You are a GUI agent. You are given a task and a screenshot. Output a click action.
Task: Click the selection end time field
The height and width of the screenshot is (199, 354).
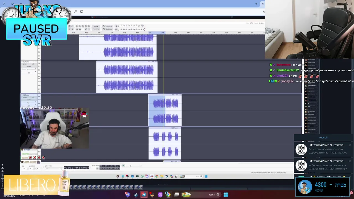point(110,168)
